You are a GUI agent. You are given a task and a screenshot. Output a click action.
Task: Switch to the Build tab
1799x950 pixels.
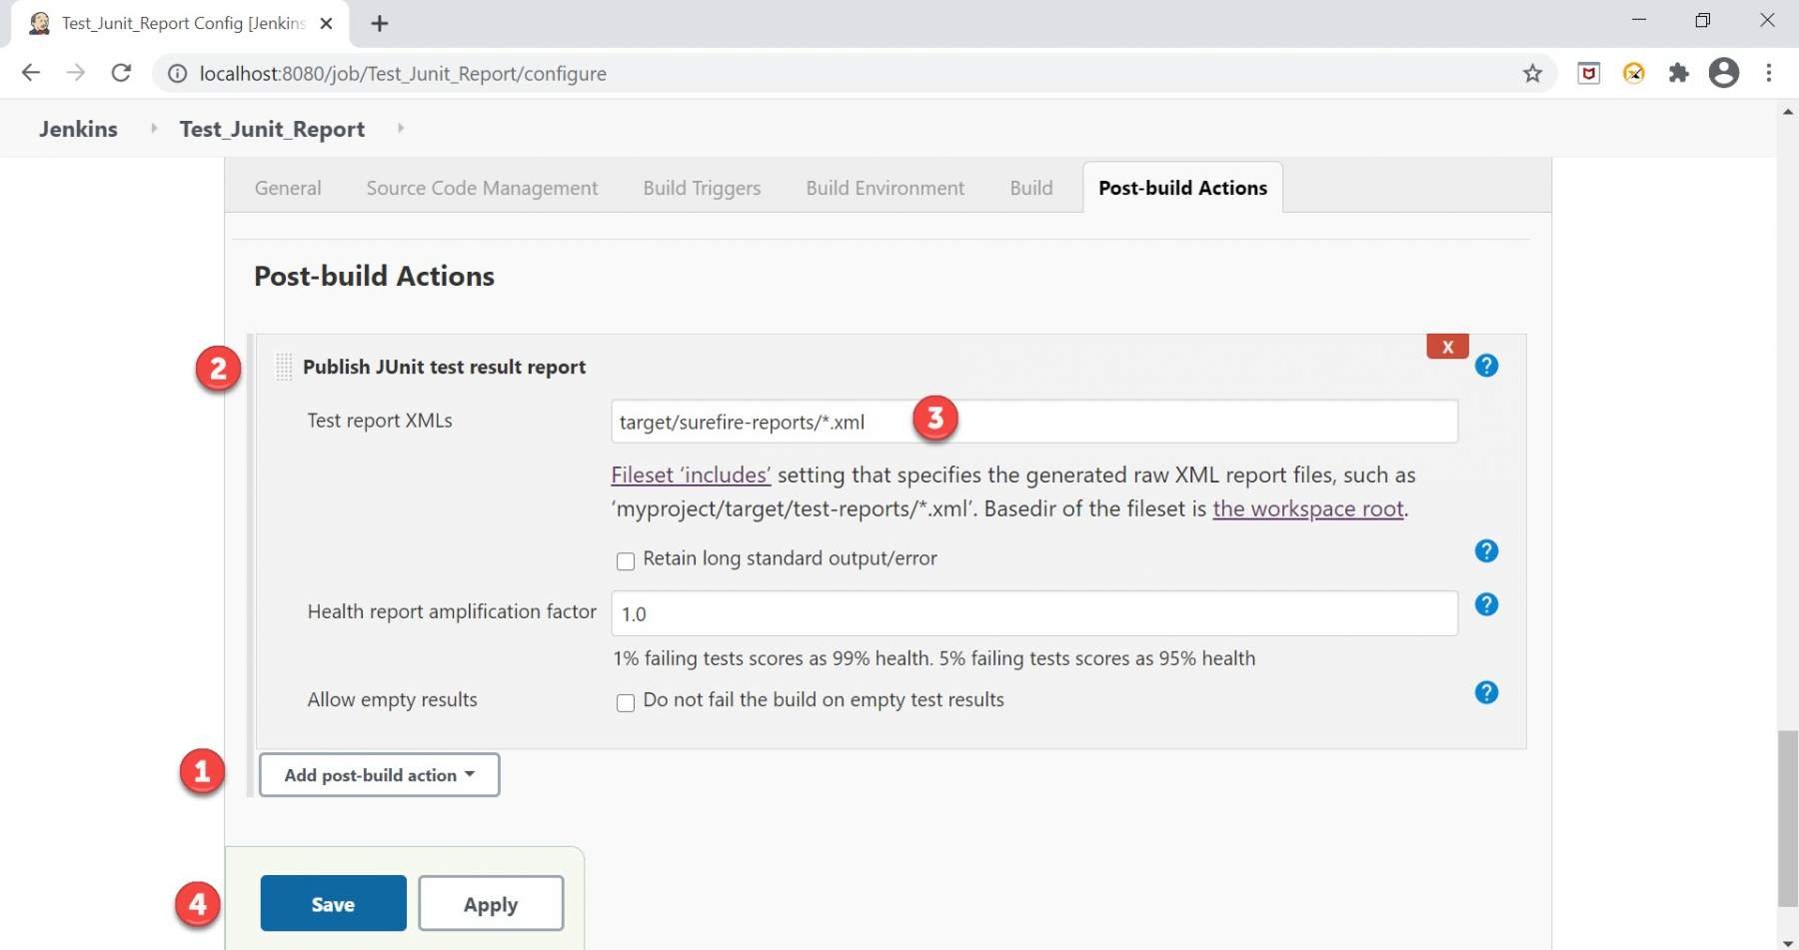tap(1031, 188)
